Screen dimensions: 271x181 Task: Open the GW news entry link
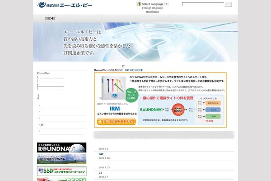click(x=101, y=154)
